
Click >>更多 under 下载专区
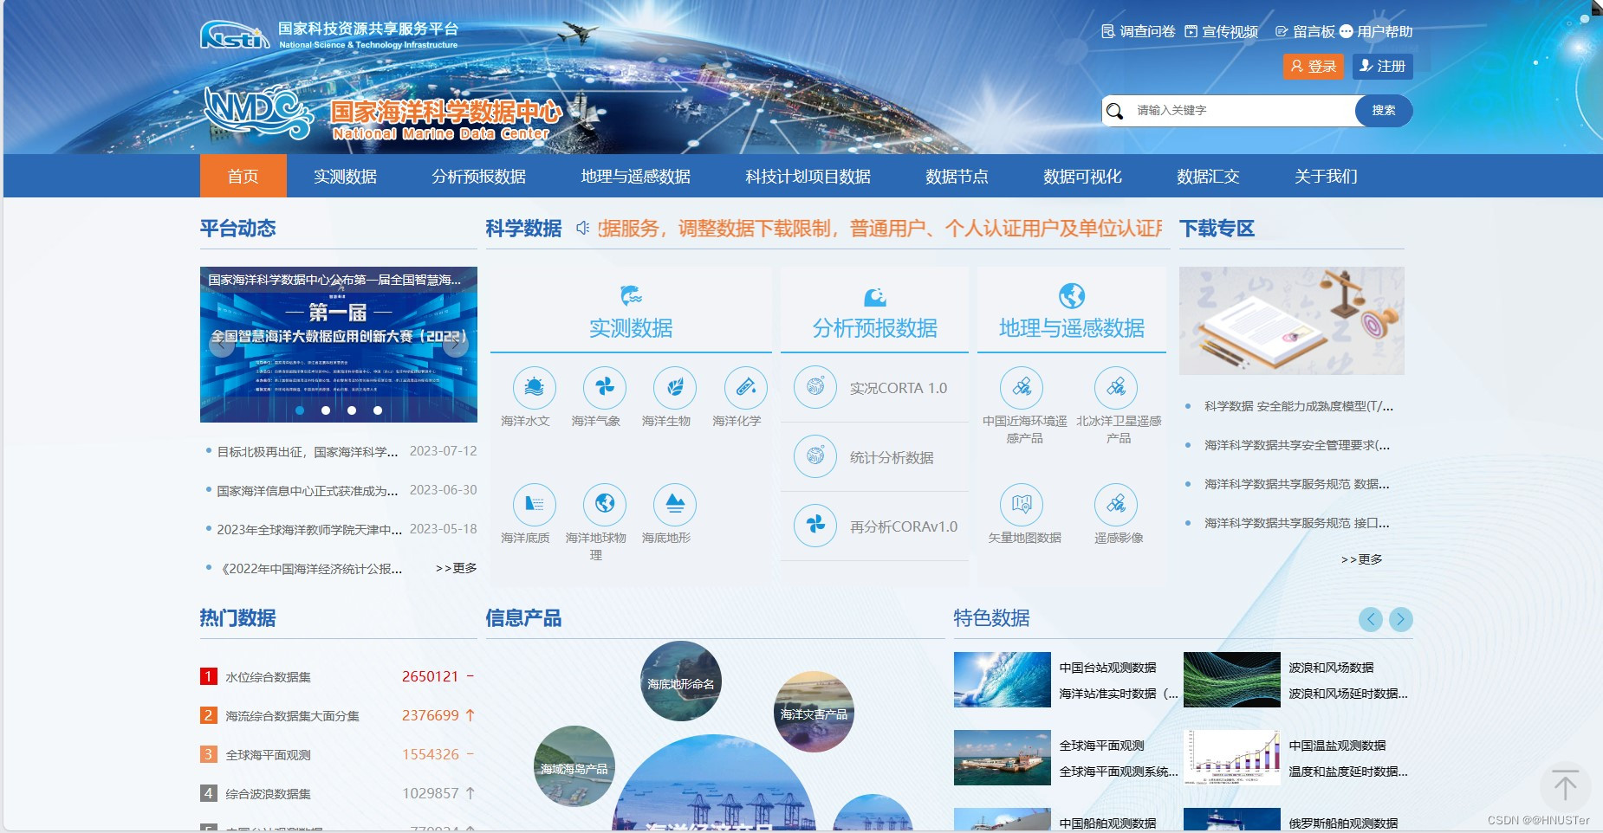(1361, 559)
